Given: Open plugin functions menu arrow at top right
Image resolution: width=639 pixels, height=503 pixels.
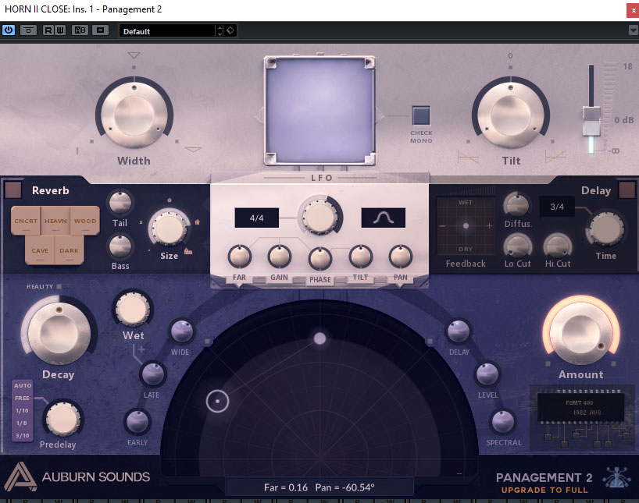Looking at the screenshot, I should [x=633, y=30].
